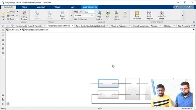Open the Signal Table
This screenshot has width=196, height=110.
pyautogui.click(x=62, y=15)
